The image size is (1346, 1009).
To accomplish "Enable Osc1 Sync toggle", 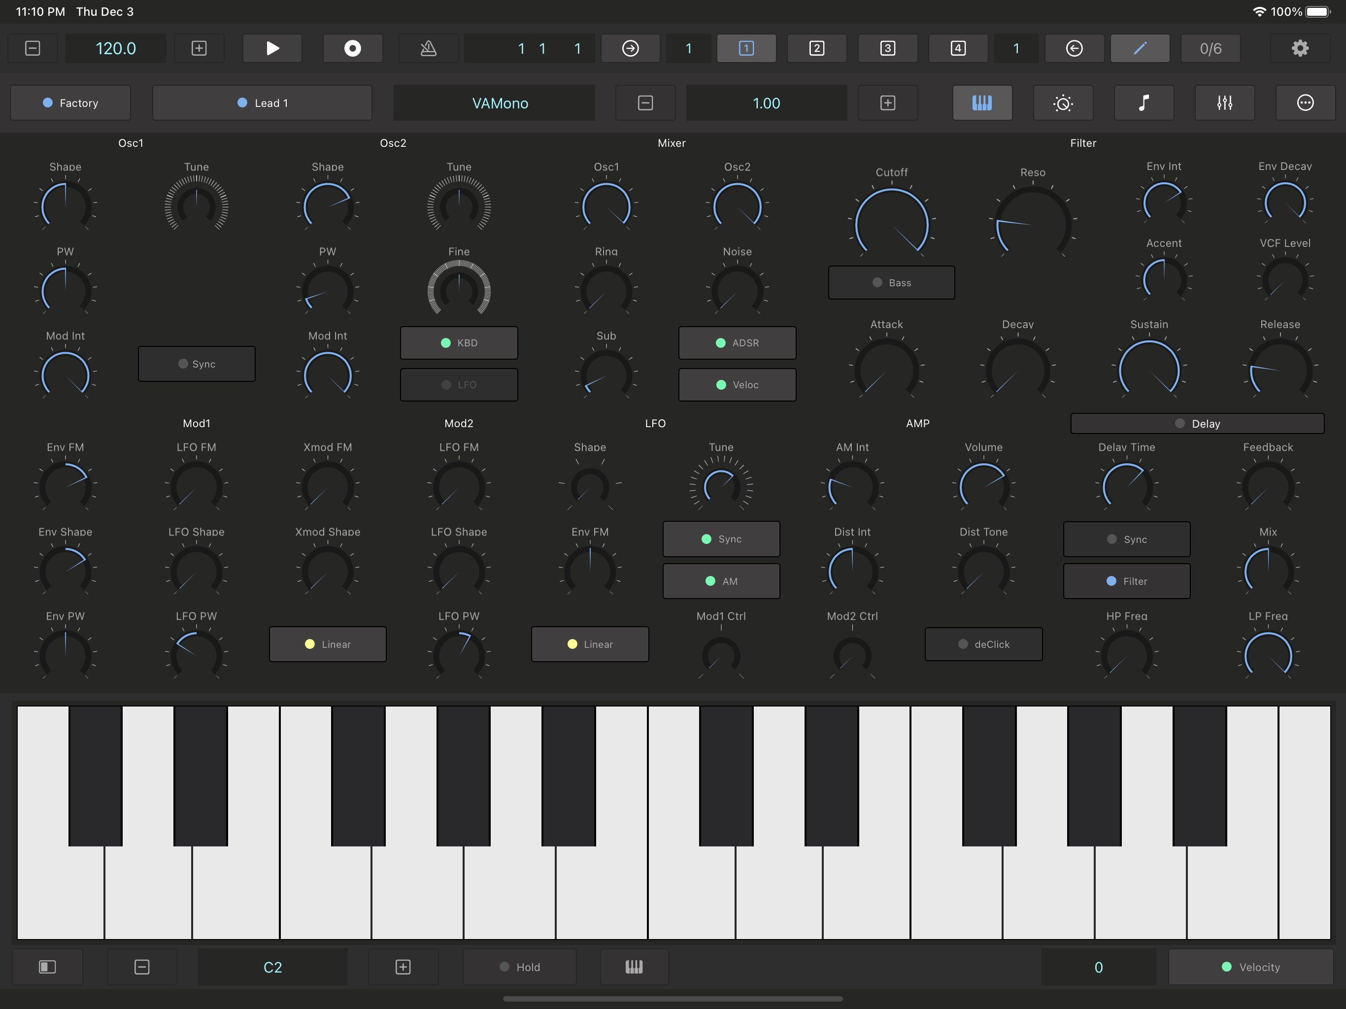I will 197,364.
